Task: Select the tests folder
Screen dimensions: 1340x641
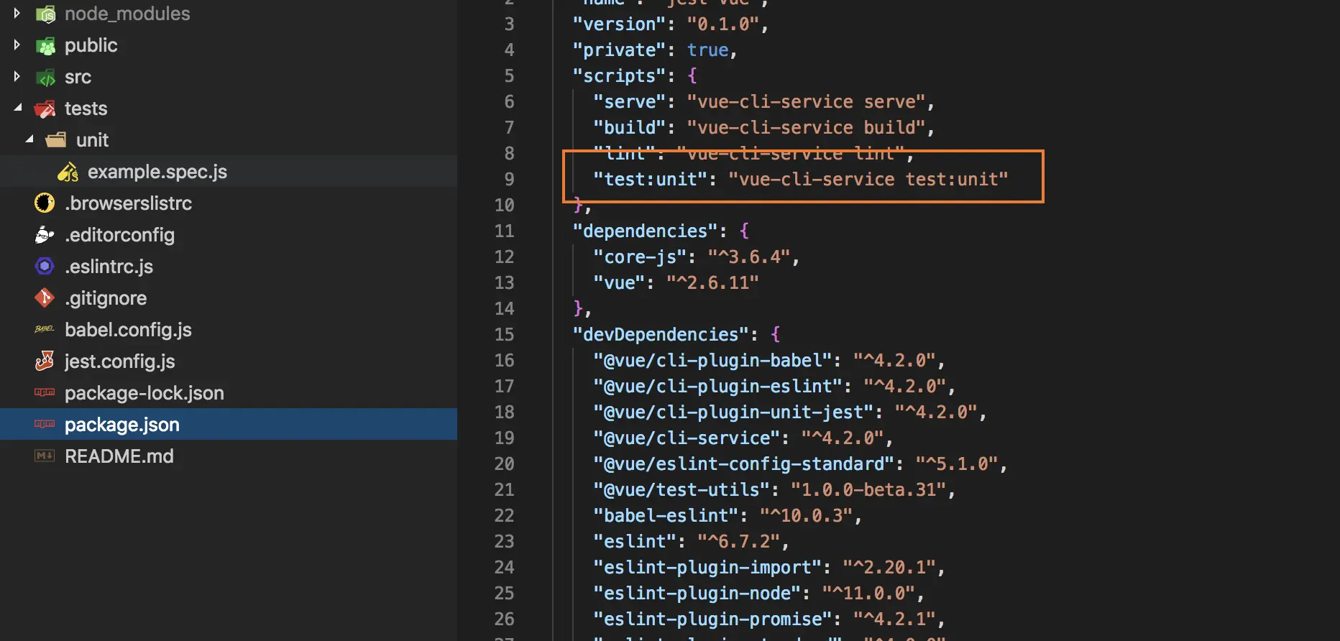Action: point(86,109)
